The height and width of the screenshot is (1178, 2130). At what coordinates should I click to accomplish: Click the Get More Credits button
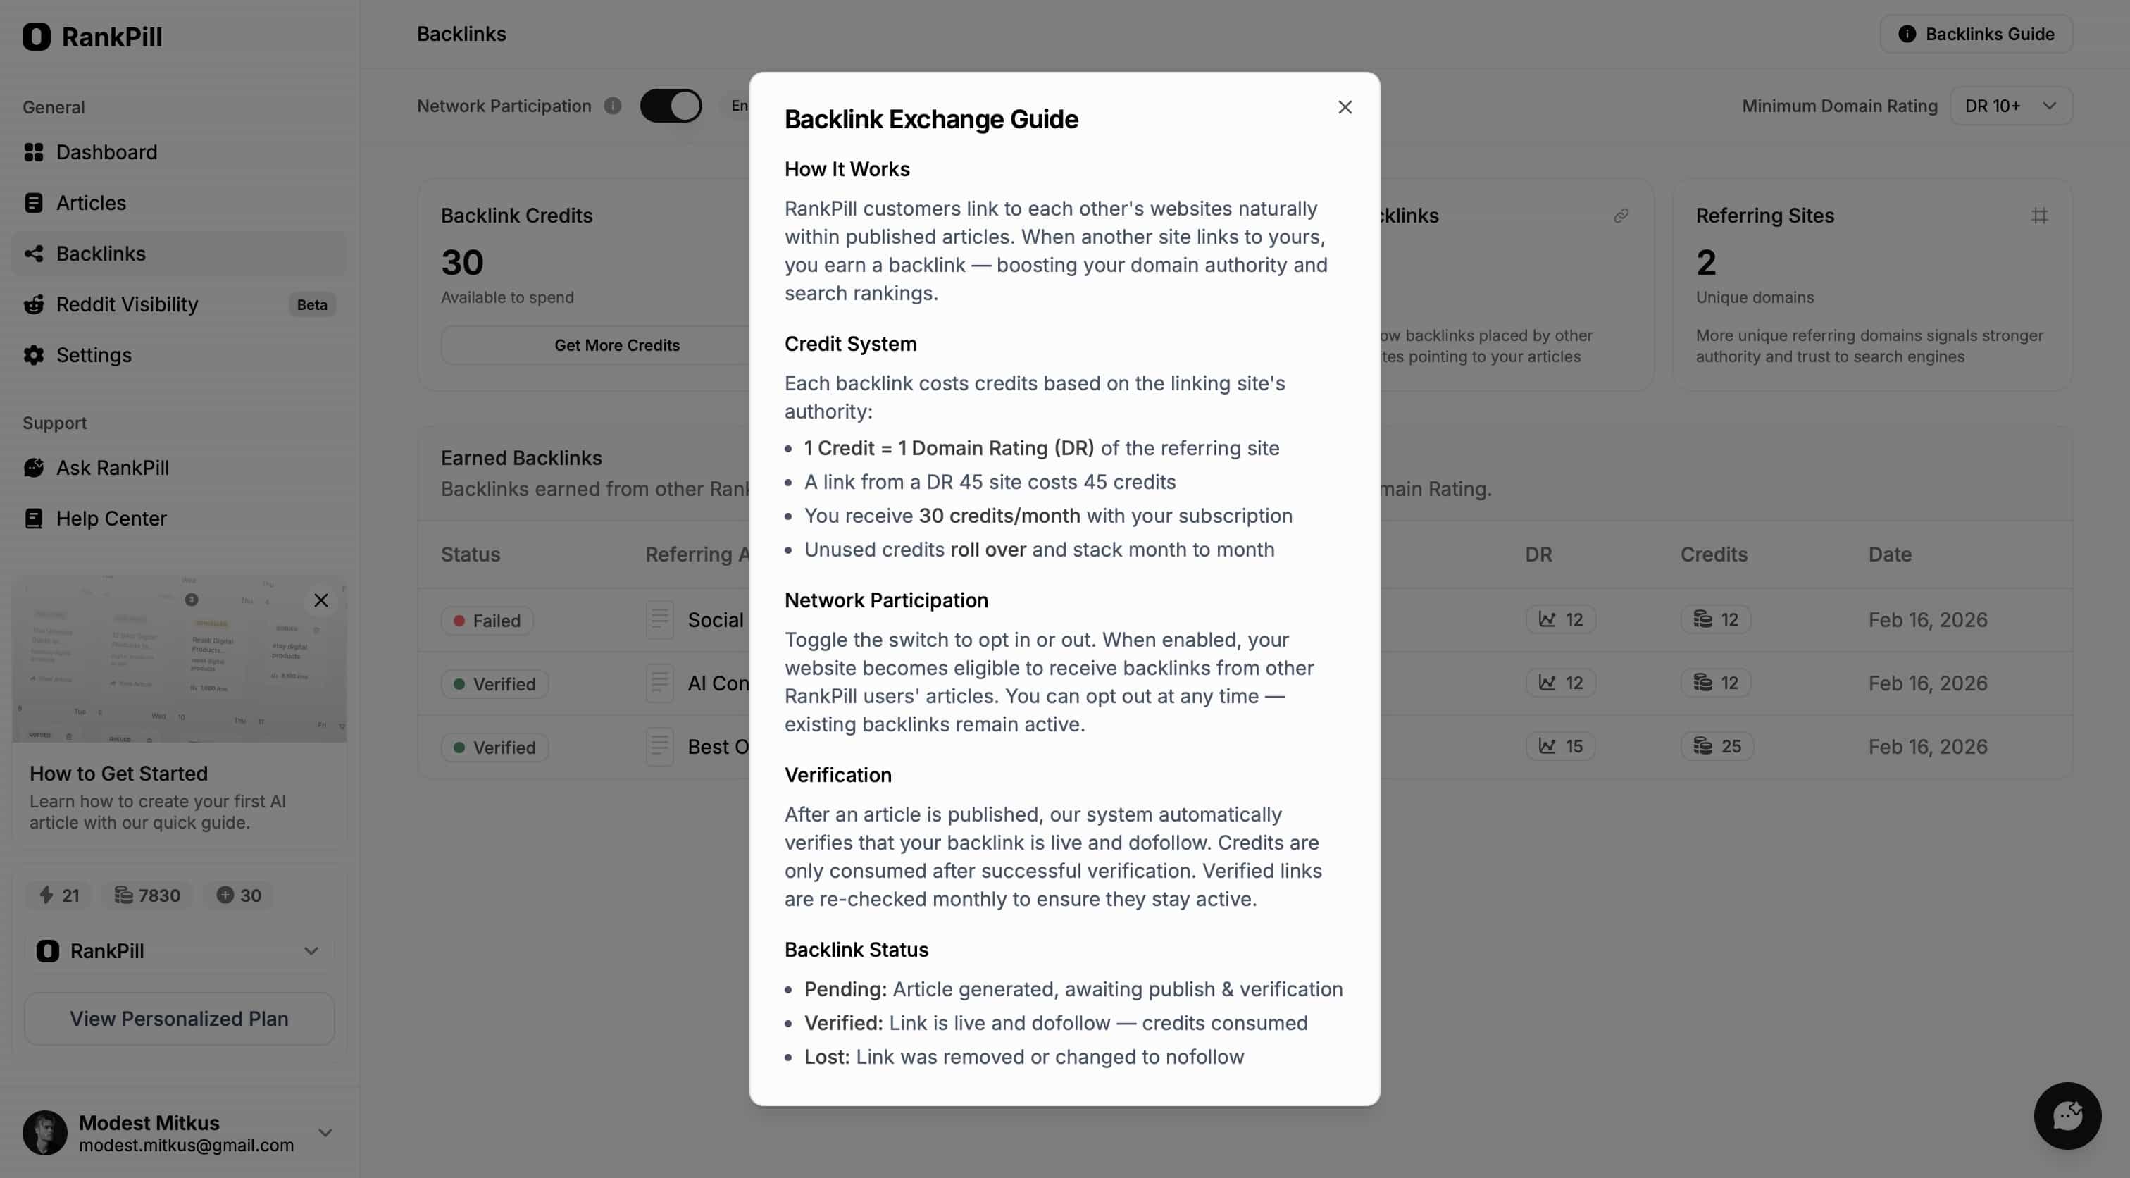click(618, 345)
